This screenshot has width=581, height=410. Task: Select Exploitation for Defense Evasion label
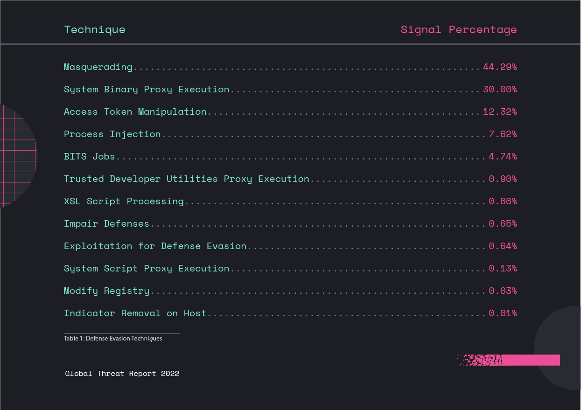tap(155, 246)
